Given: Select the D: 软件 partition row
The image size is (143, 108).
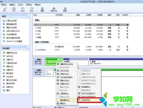Looking at the screenshot, I should (81, 28).
